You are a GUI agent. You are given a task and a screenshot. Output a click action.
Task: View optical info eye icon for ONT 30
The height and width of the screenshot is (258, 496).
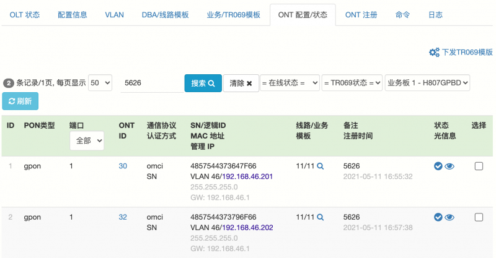449,166
